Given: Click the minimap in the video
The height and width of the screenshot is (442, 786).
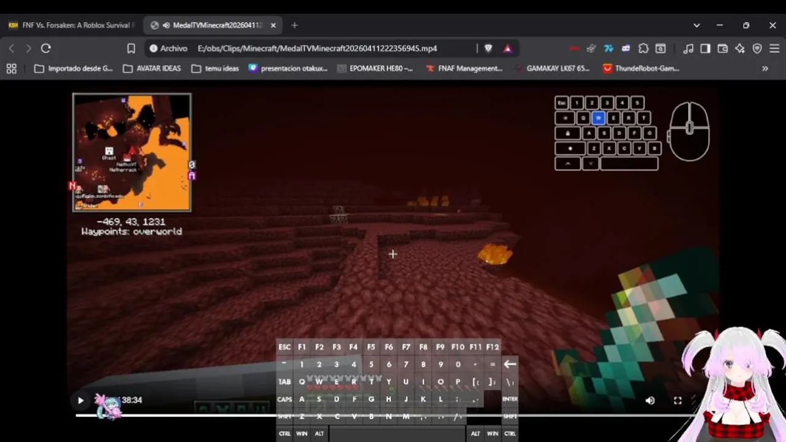Looking at the screenshot, I should 132,152.
